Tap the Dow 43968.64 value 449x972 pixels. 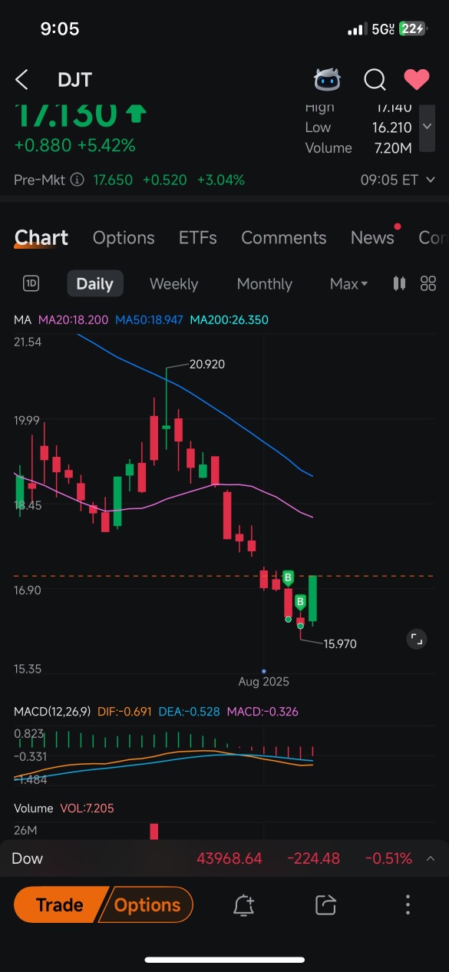coord(229,858)
